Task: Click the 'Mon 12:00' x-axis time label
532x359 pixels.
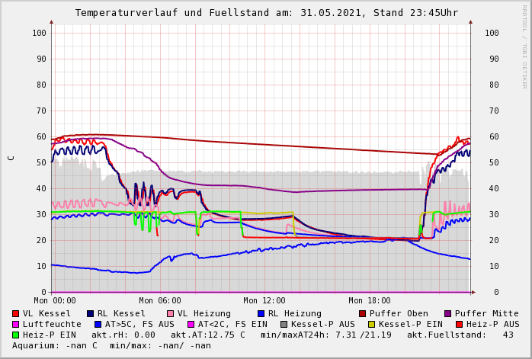Action: pyautogui.click(x=264, y=300)
